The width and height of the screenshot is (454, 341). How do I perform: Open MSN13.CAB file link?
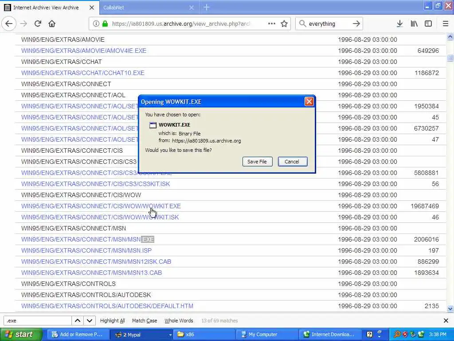pos(91,273)
